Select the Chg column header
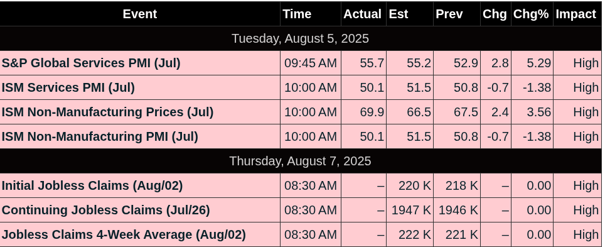 coord(496,14)
